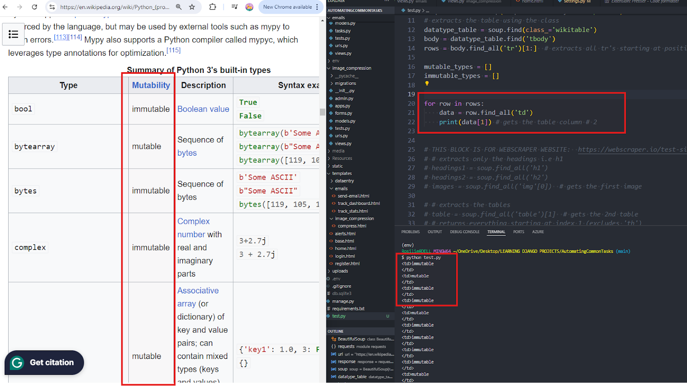This screenshot has width=687, height=386.
Task: Click the Wikipedia page vertical scrollbar thumb
Action: 322,112
